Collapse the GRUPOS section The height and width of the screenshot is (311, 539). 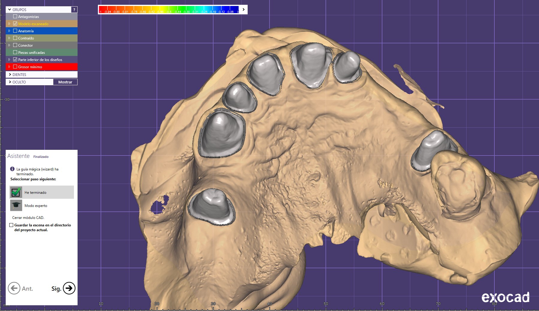tap(10, 10)
